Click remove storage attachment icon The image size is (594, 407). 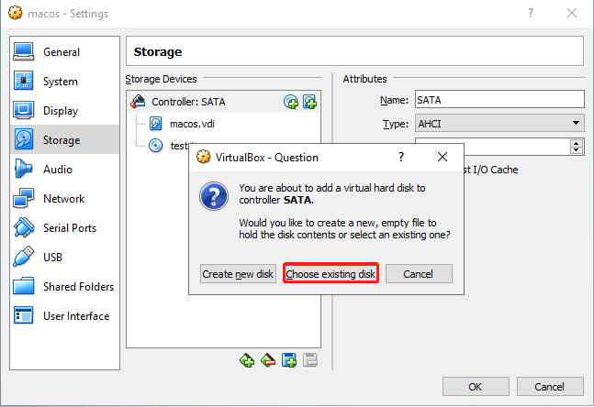pyautogui.click(x=310, y=360)
